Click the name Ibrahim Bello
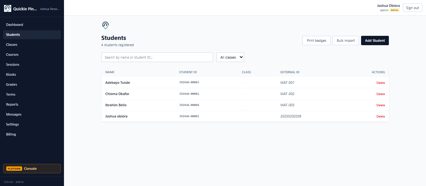Image resolution: width=426 pixels, height=186 pixels. click(x=116, y=105)
